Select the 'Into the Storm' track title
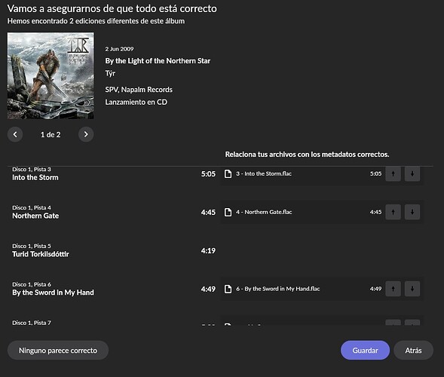The image size is (444, 377). click(x=35, y=178)
